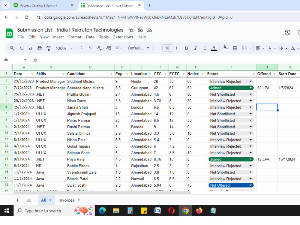Image resolution: width=300 pixels, height=225 pixels.
Task: Open the Date column filter
Action: tap(32, 74)
